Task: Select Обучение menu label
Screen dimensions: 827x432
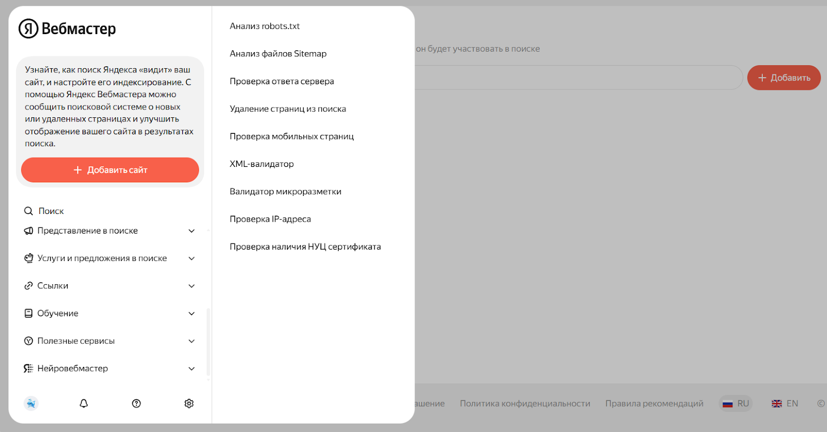Action: pyautogui.click(x=58, y=313)
